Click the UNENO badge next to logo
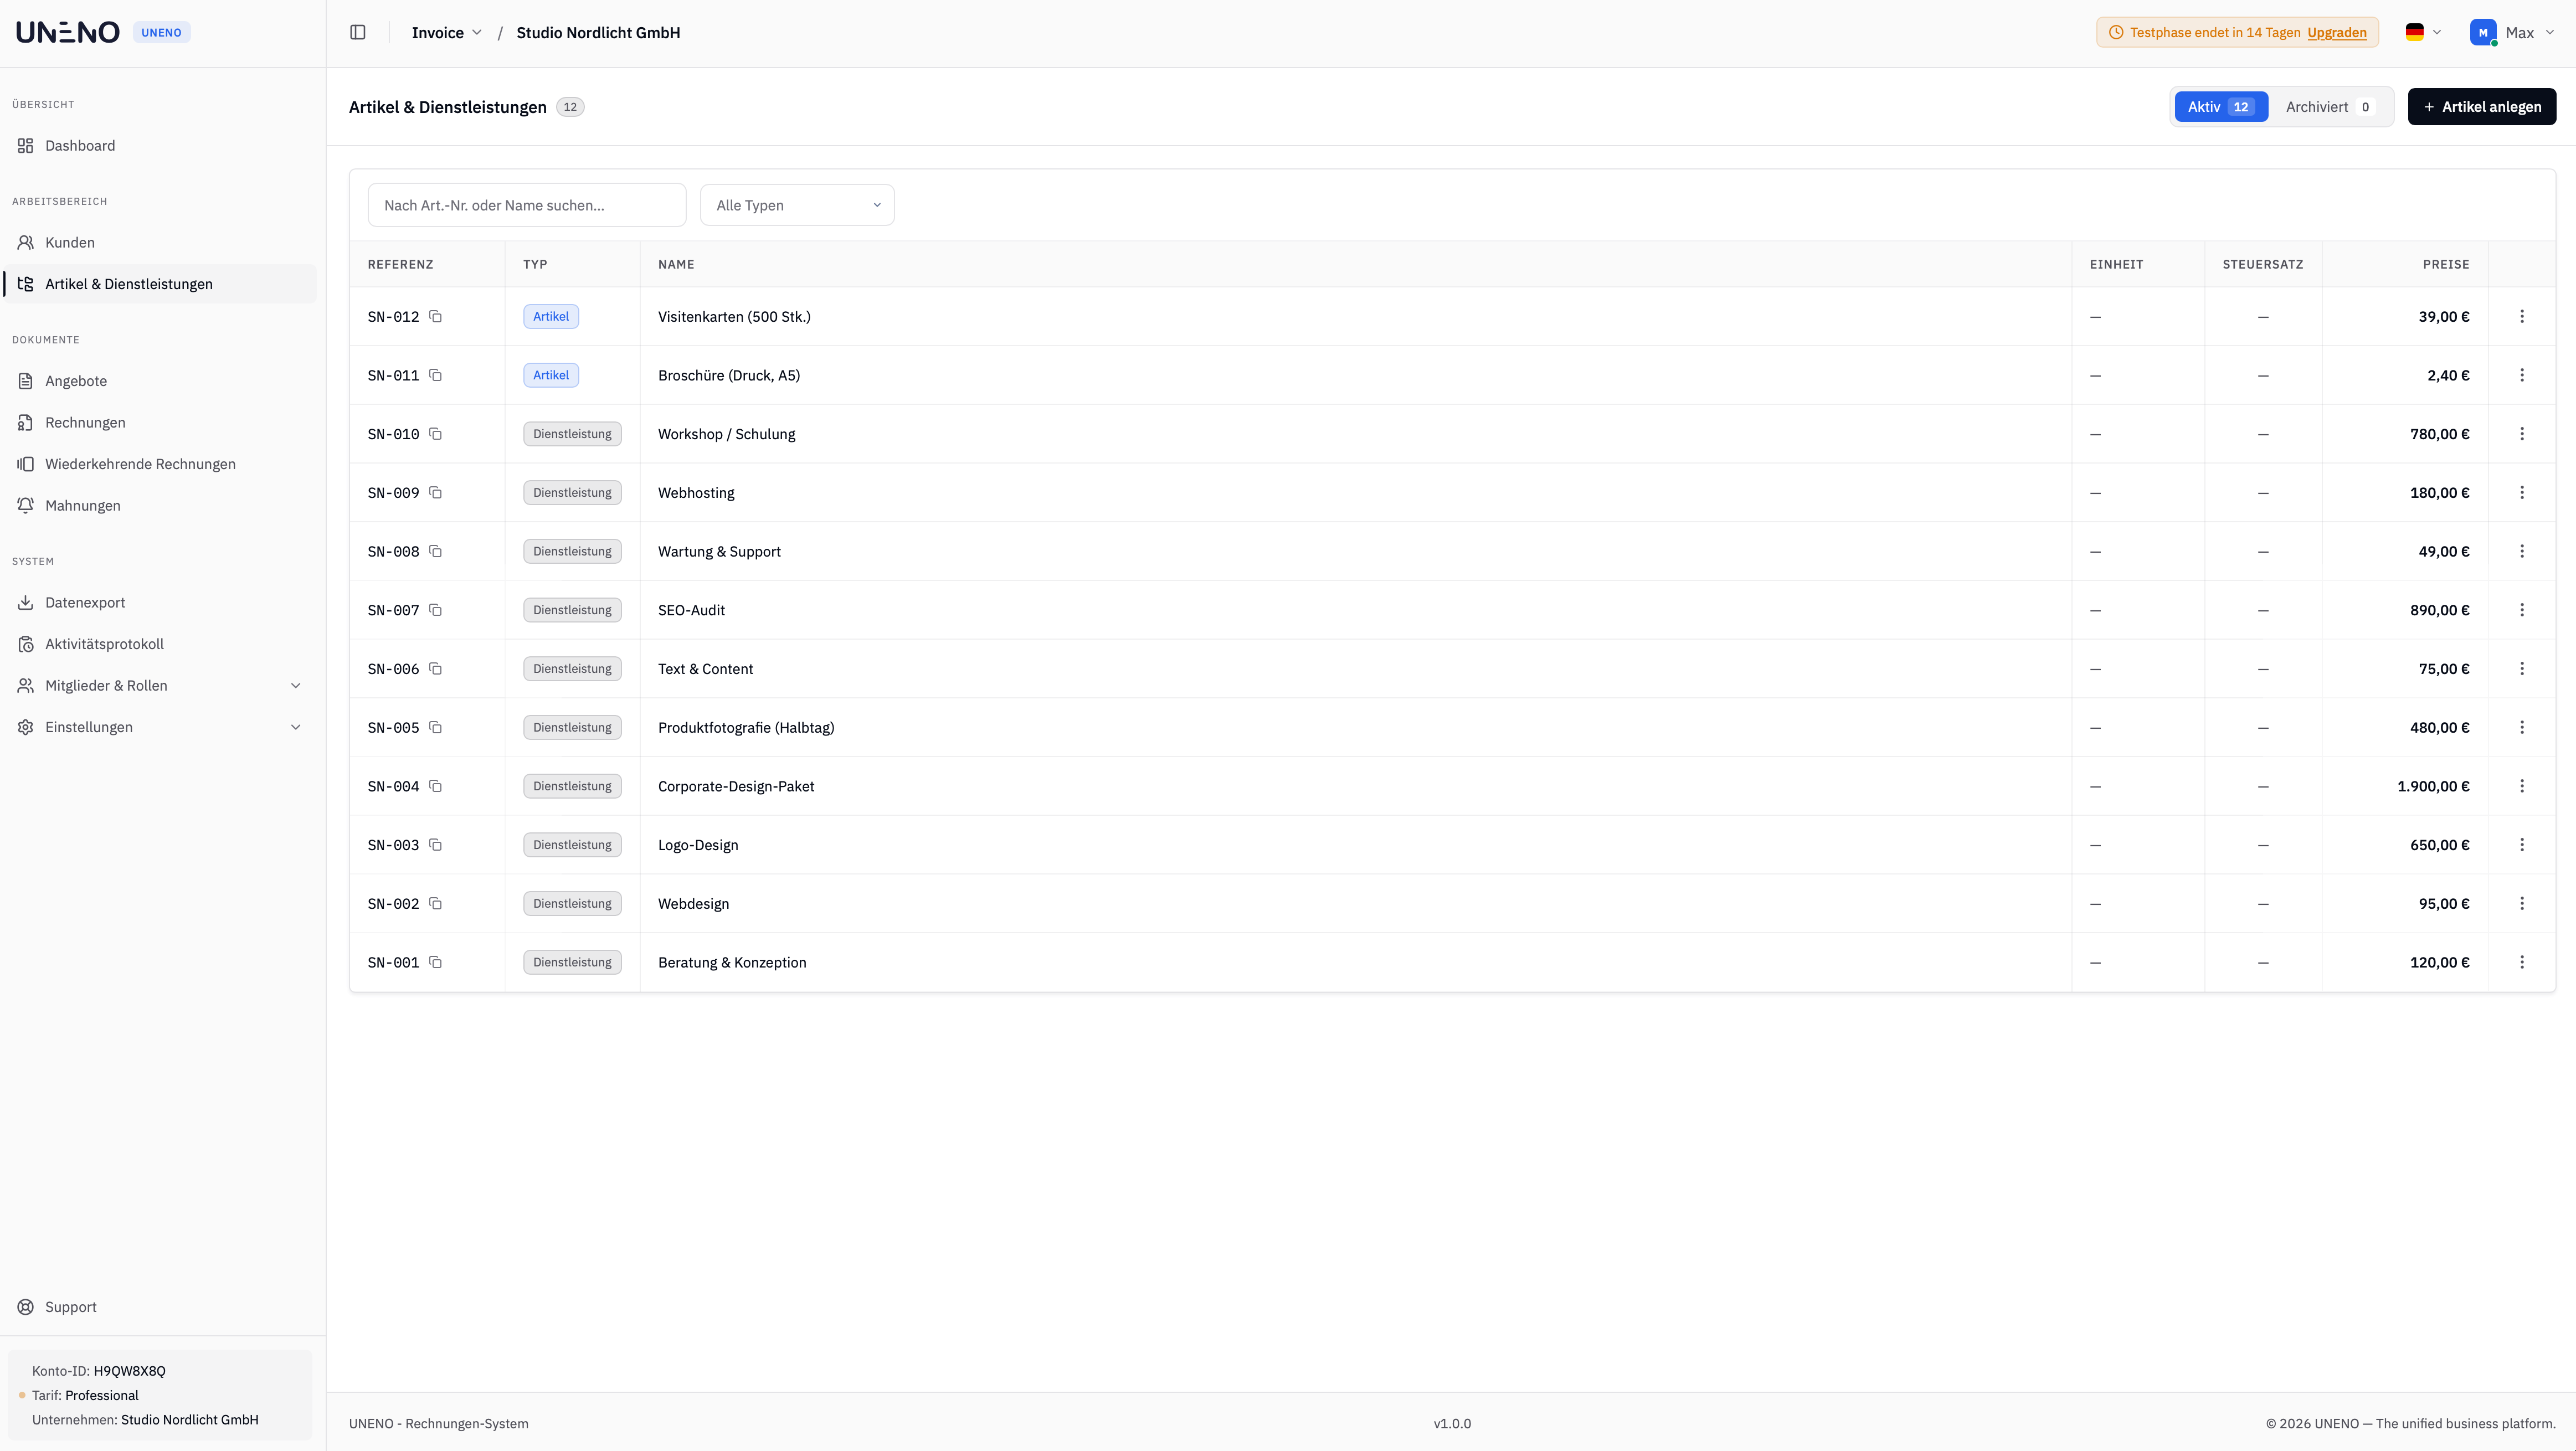2576x1451 pixels. 161,32
